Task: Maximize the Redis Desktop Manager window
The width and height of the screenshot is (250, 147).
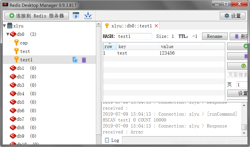Action: click(x=226, y=4)
